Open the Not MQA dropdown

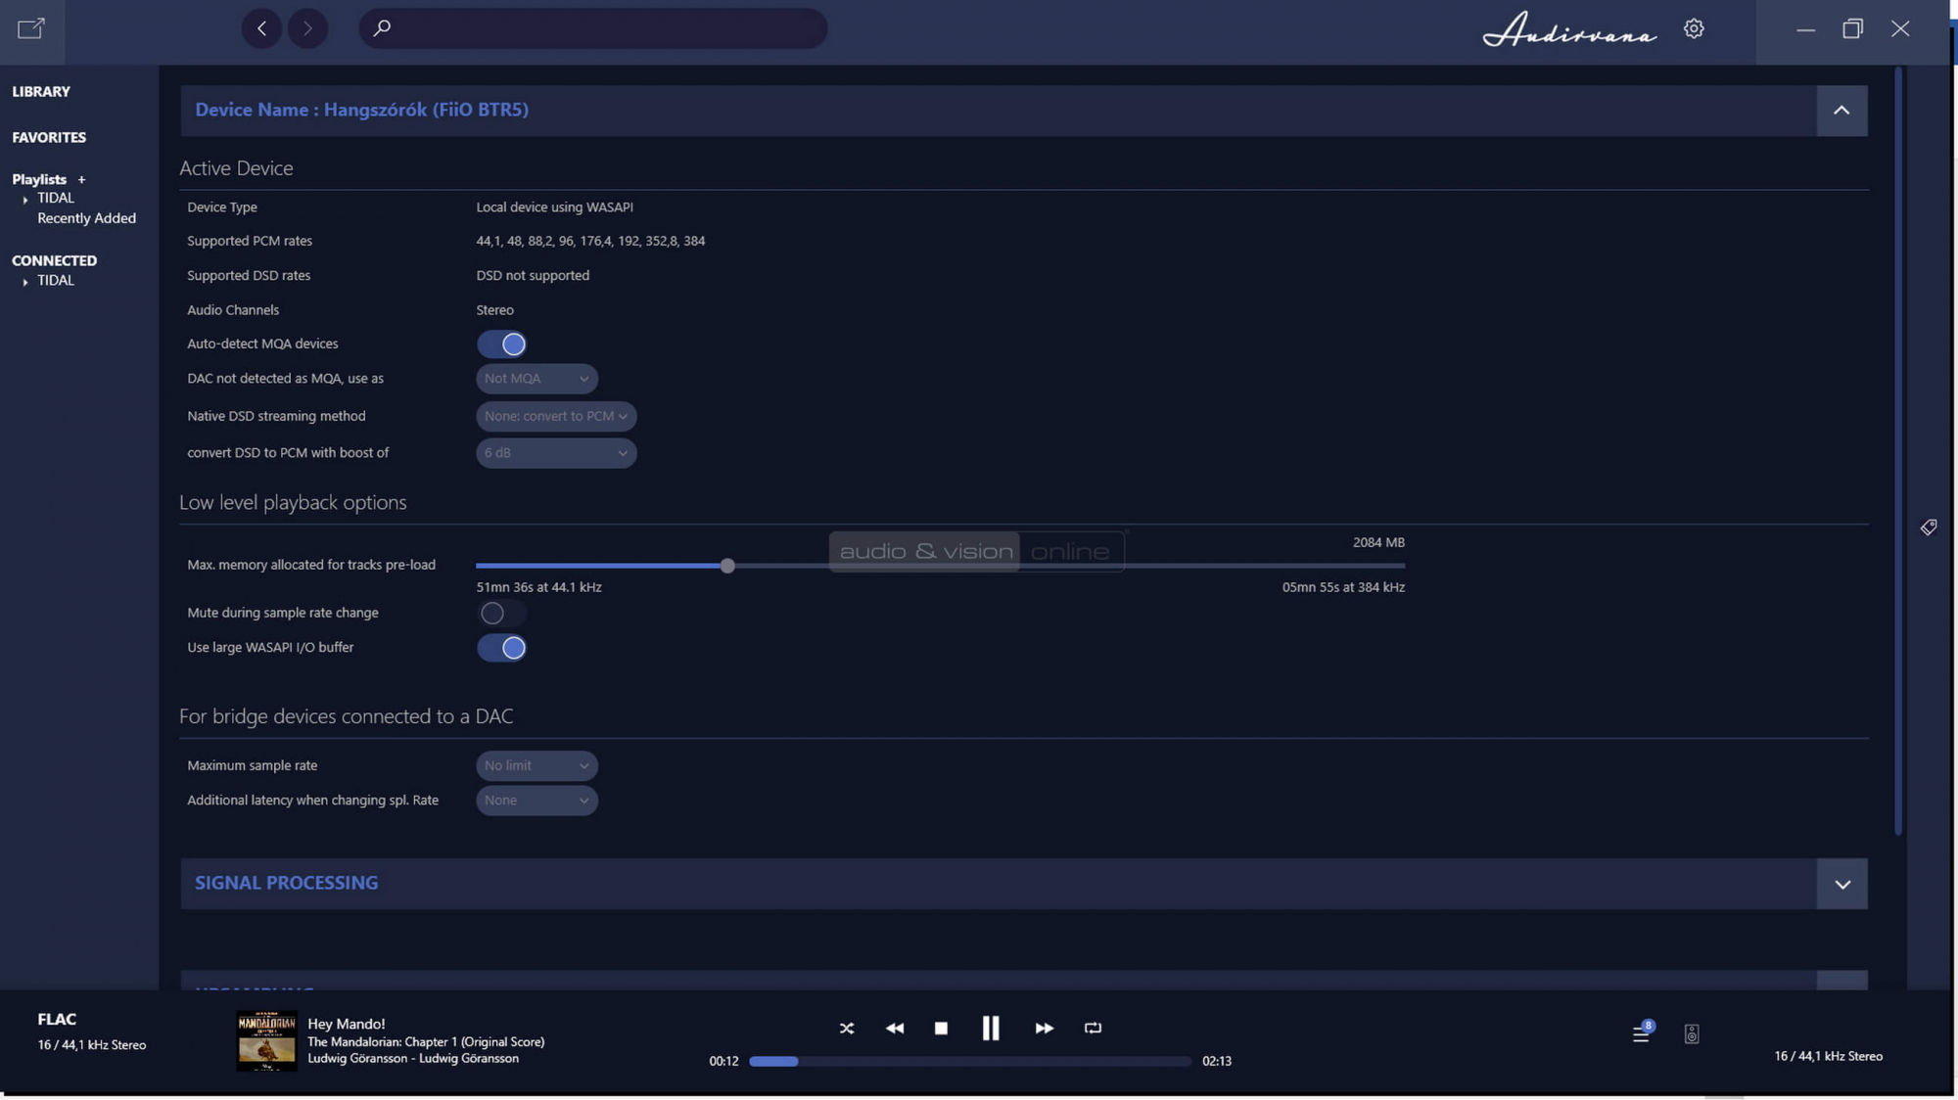click(x=536, y=378)
